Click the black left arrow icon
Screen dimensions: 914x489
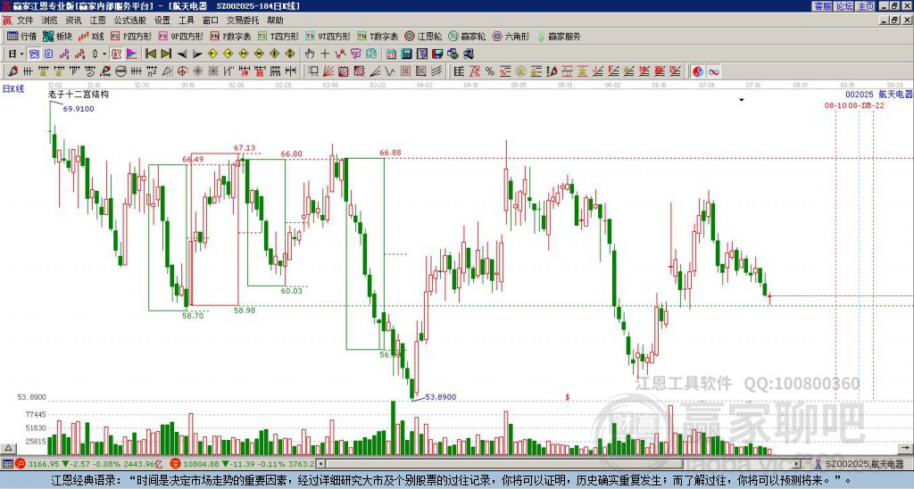pyautogui.click(x=182, y=54)
